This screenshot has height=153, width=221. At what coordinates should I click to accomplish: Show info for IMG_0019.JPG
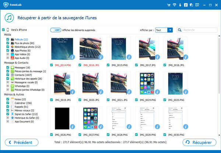(x=73, y=92)
